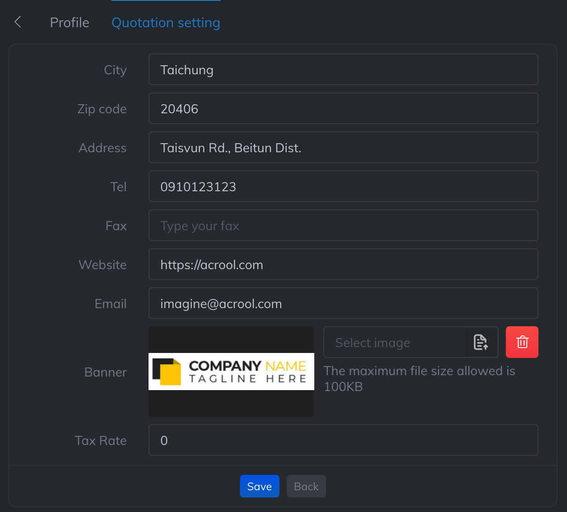Open the Quotation setting tab
This screenshot has height=512, width=567.
coord(166,23)
